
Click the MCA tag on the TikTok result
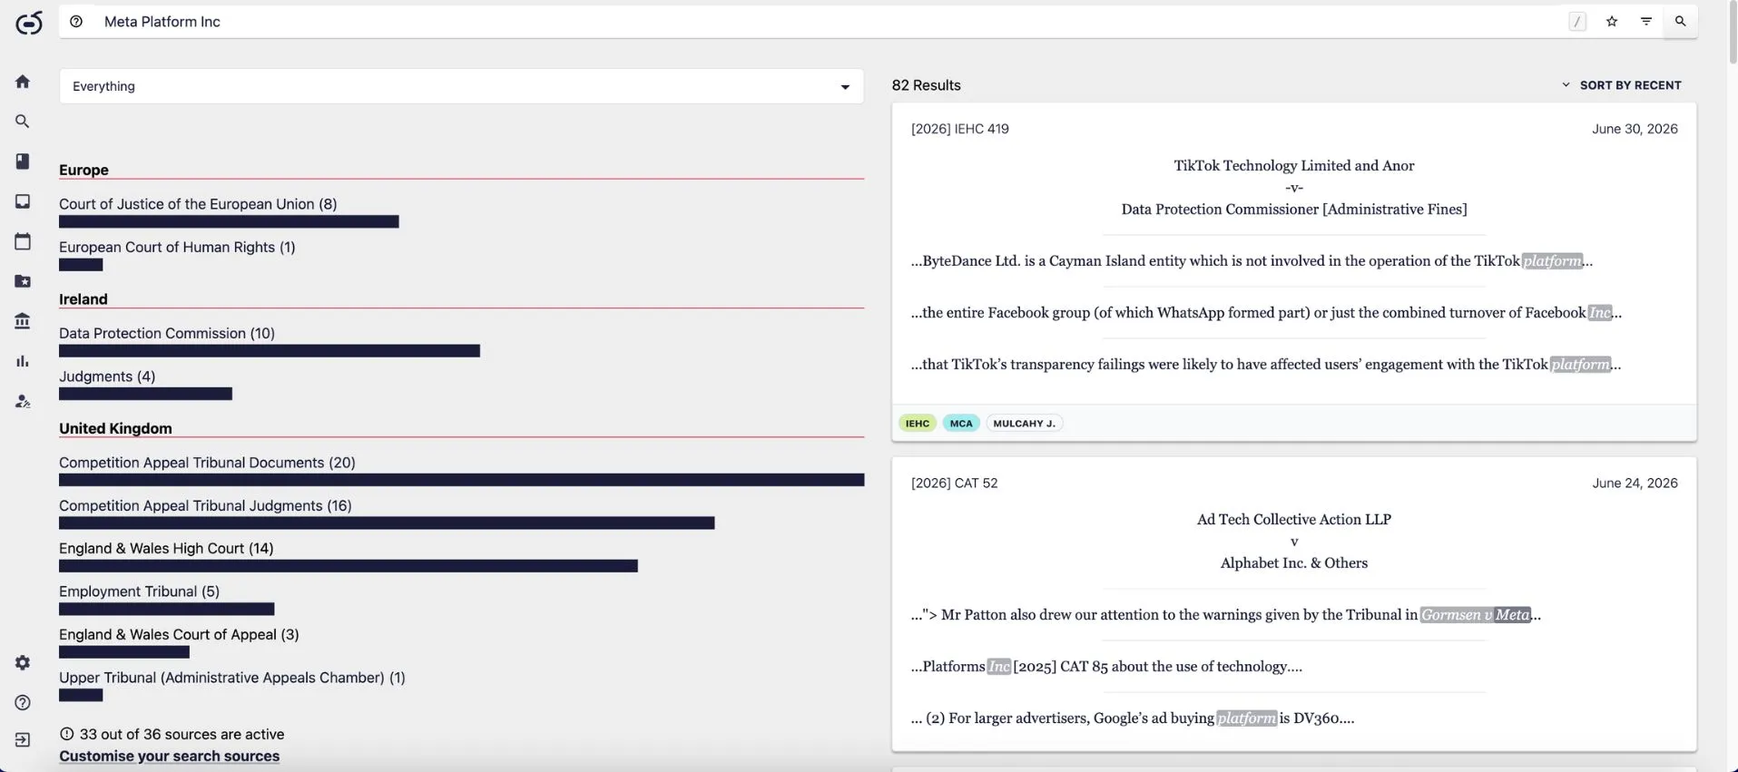pyautogui.click(x=961, y=424)
